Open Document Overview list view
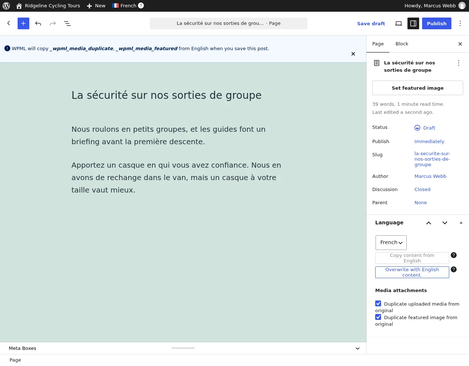The image size is (469, 366). click(67, 23)
